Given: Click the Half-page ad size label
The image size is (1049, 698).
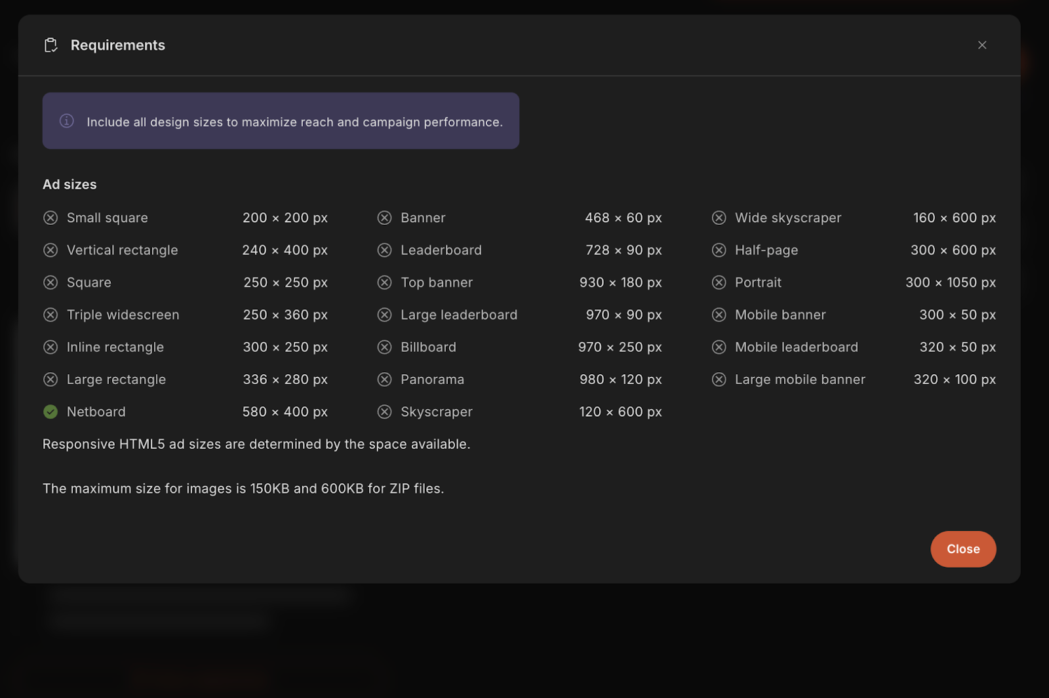Looking at the screenshot, I should click(x=766, y=250).
